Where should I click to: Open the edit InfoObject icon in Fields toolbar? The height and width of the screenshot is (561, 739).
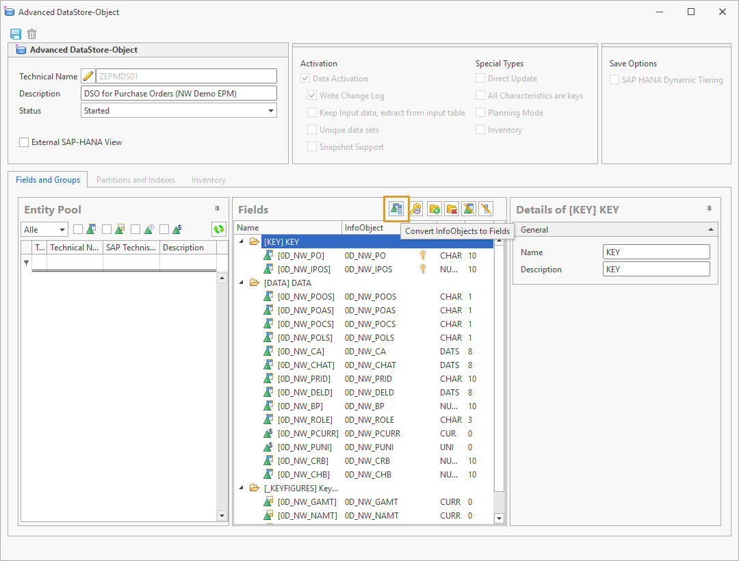coord(469,209)
